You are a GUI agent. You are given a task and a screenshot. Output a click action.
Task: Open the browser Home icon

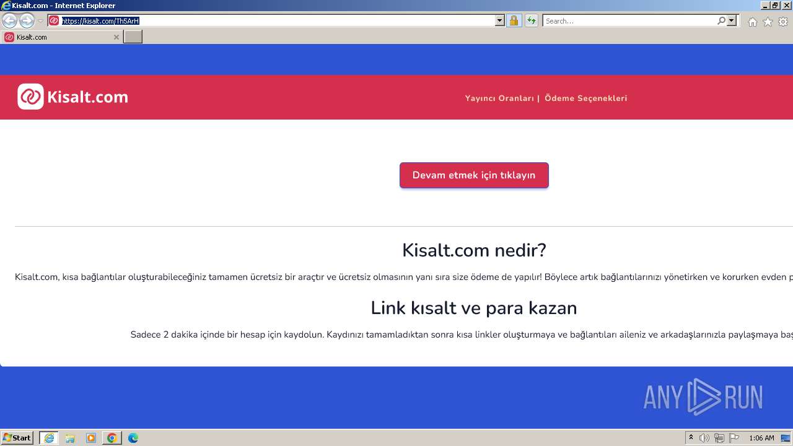coord(752,22)
